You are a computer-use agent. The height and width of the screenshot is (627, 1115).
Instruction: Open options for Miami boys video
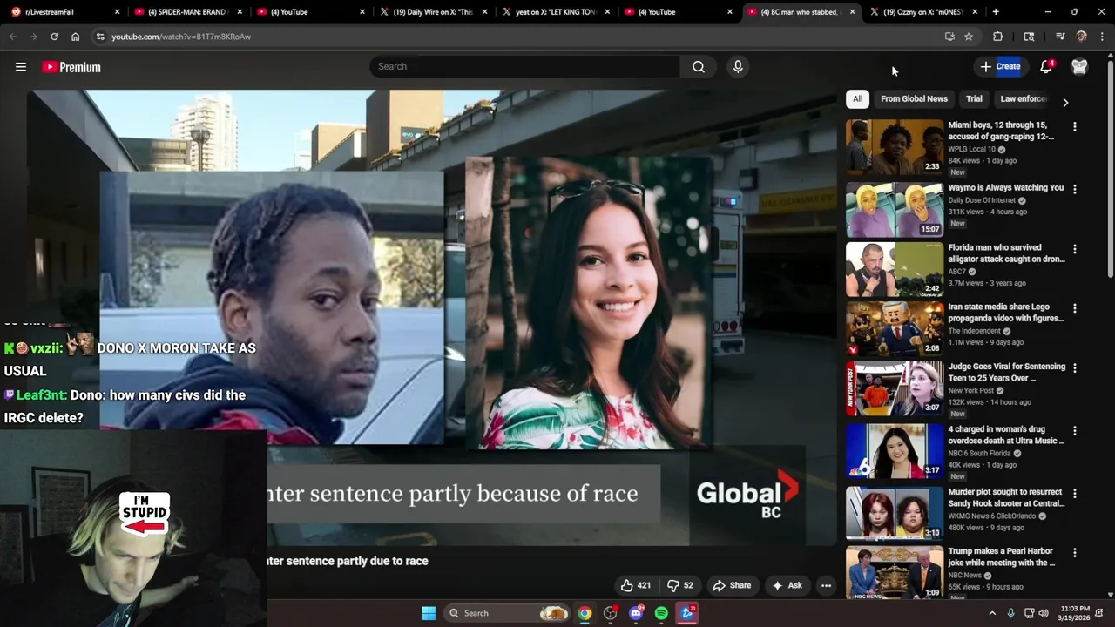pos(1074,127)
